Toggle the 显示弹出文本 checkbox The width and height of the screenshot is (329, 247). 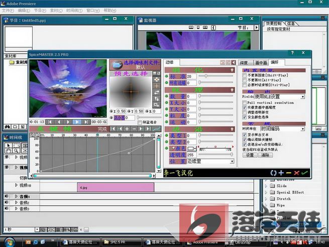[244, 134]
